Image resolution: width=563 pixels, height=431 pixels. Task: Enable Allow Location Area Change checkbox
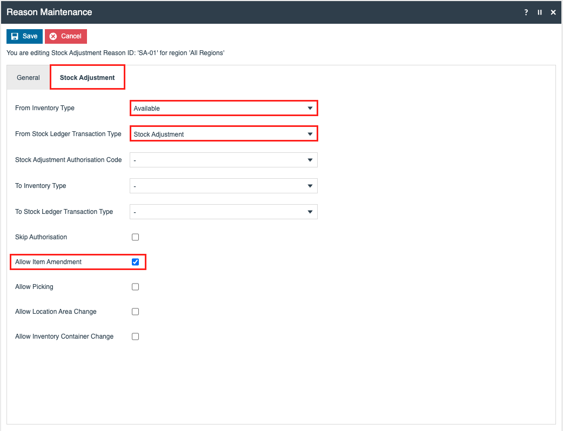coord(136,312)
